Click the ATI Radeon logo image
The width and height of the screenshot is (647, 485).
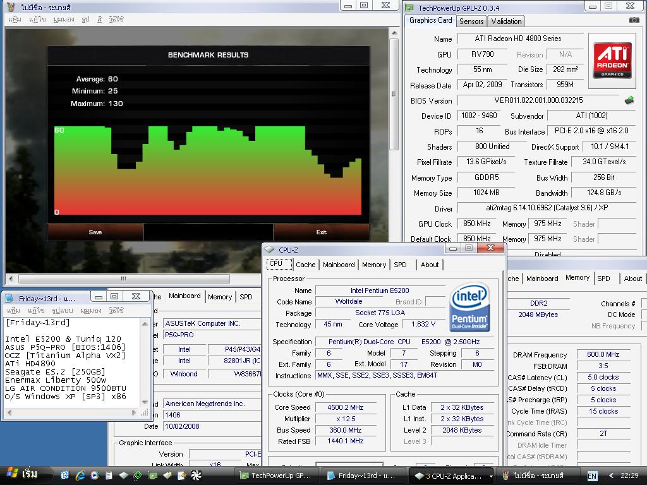pyautogui.click(x=612, y=61)
